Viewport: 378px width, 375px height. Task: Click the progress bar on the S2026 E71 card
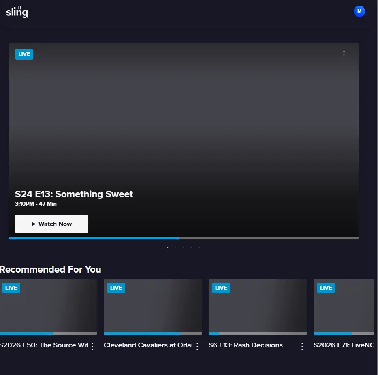(344, 334)
